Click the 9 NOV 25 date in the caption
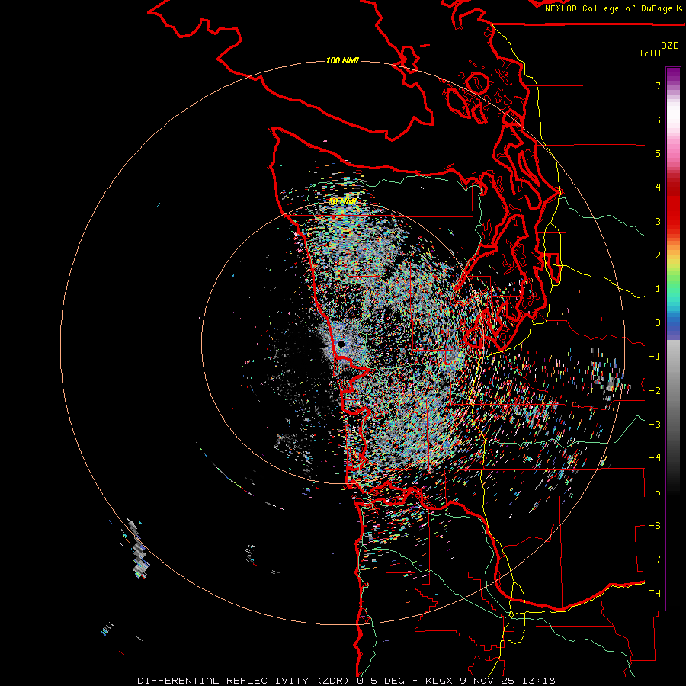This screenshot has width=686, height=686. 489,681
